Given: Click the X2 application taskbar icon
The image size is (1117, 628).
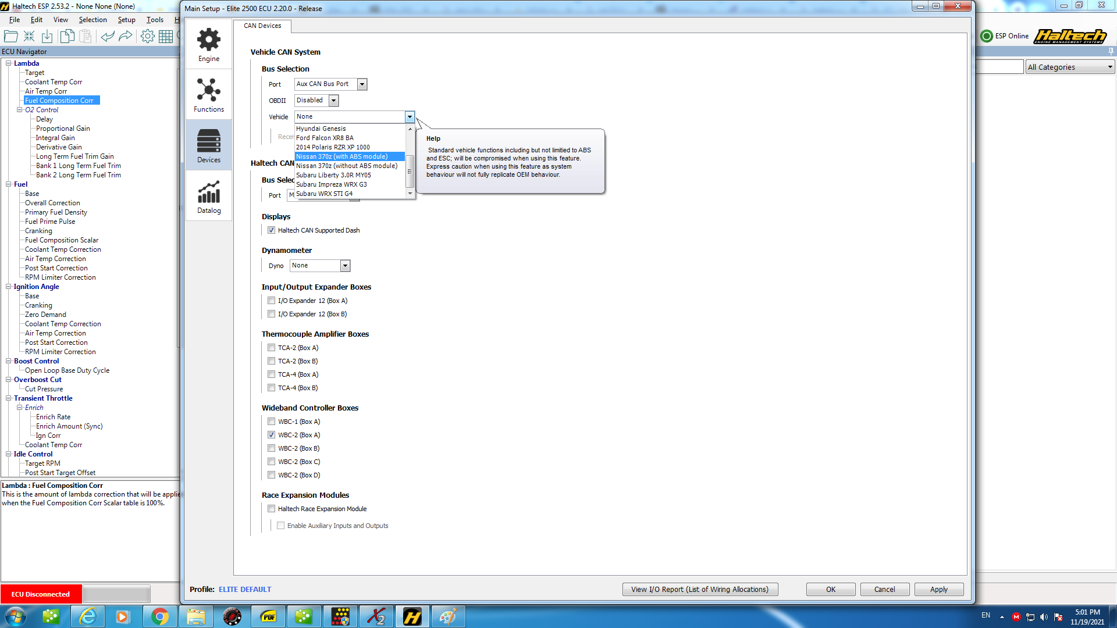Looking at the screenshot, I should tap(376, 616).
